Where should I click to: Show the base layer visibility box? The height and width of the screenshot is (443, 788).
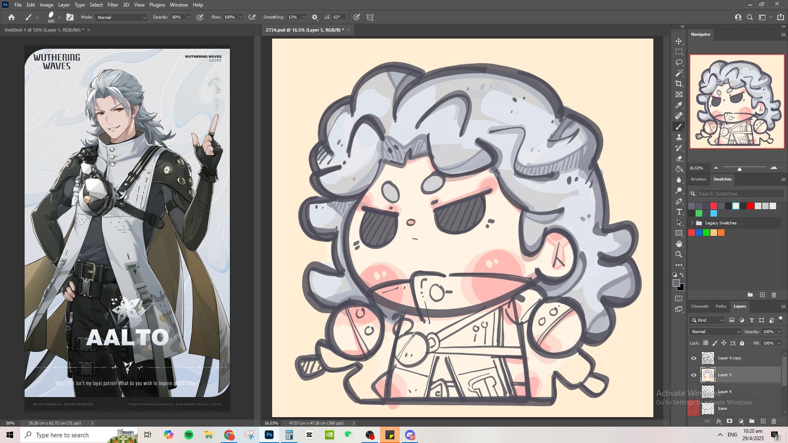coord(694,409)
